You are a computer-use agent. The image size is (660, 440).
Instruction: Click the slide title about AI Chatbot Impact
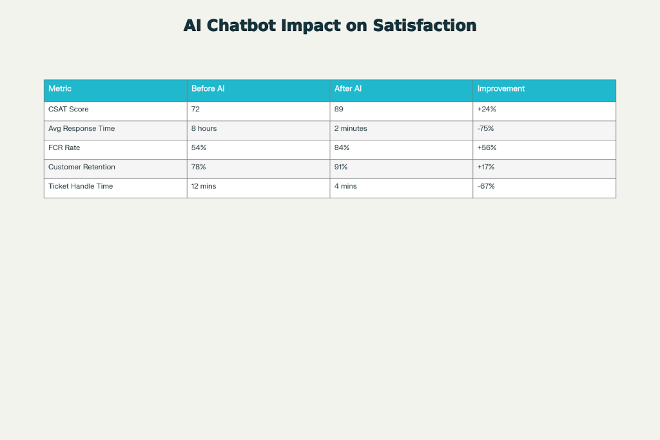(330, 25)
